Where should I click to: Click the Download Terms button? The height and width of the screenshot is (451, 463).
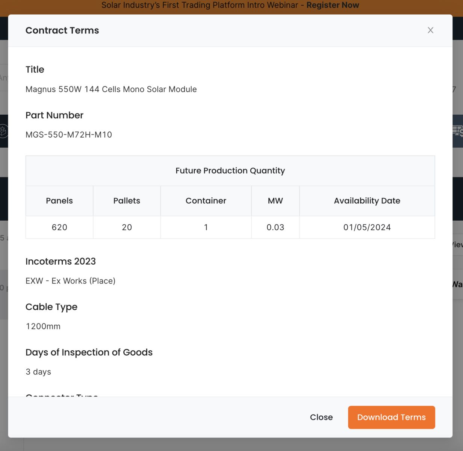391,417
